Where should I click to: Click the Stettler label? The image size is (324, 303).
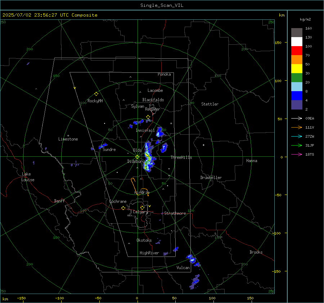coord(210,104)
